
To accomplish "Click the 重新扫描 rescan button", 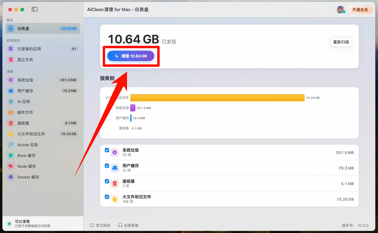I will pyautogui.click(x=341, y=42).
